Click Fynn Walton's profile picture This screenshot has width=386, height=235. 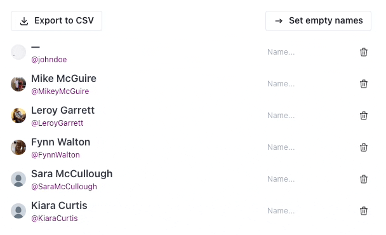(18, 147)
